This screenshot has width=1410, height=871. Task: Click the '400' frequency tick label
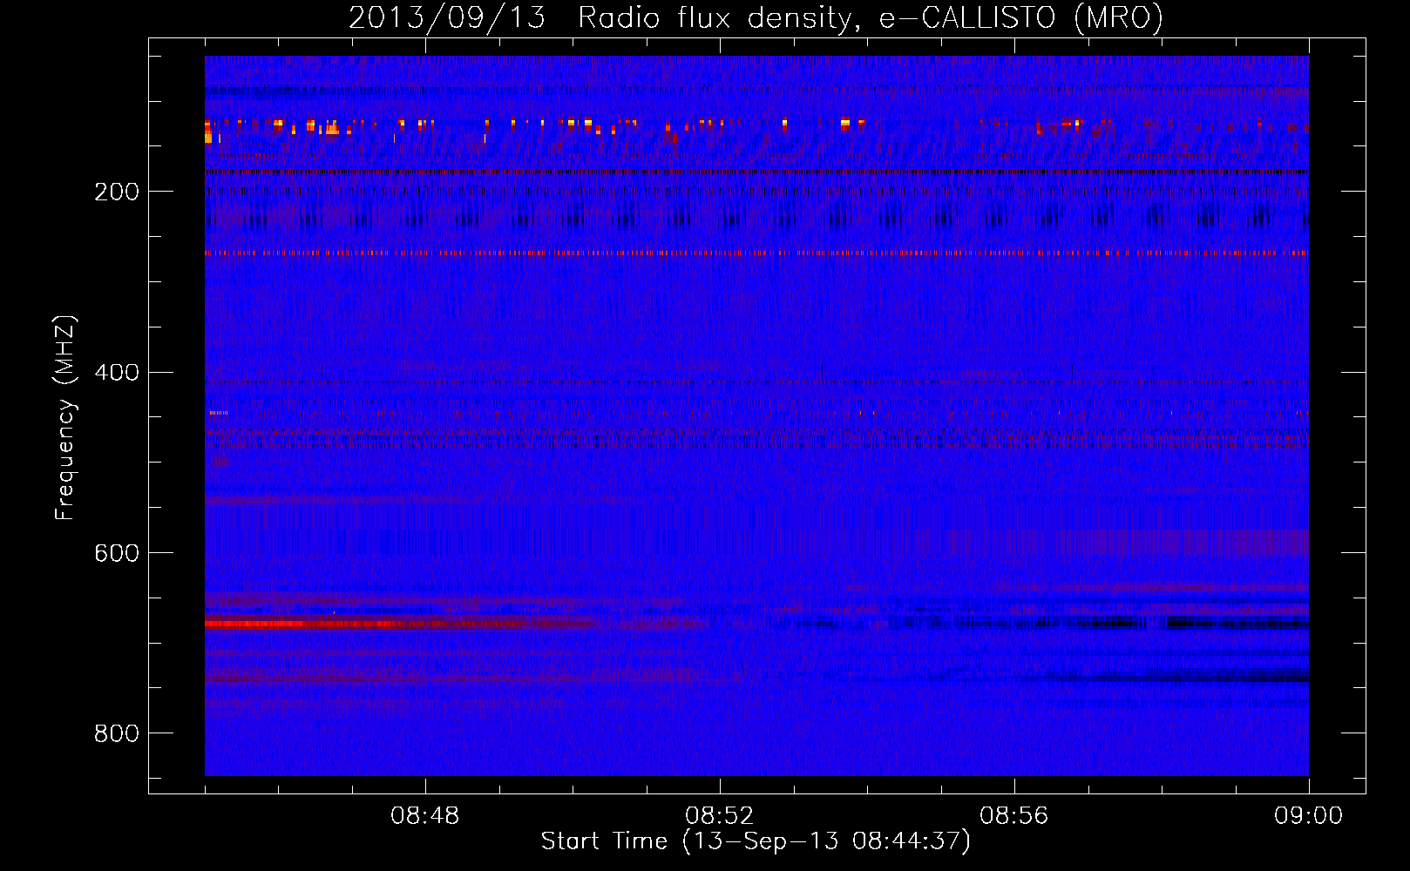117,373
